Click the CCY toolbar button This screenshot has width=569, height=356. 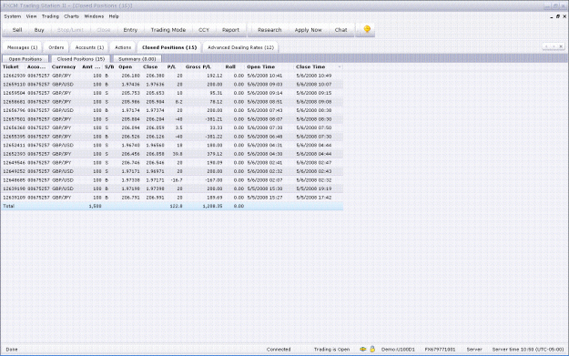pyautogui.click(x=204, y=30)
